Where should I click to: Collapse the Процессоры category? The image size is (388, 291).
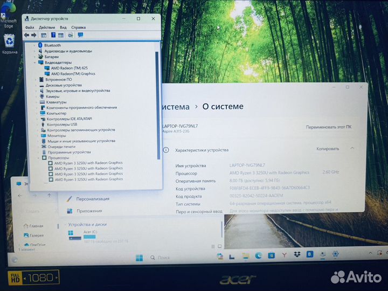(x=38, y=157)
